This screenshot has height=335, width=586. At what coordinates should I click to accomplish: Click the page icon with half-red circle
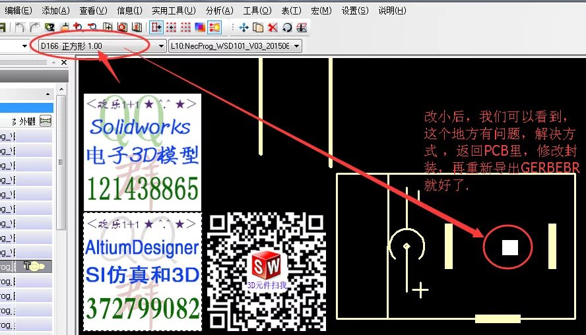point(137,27)
